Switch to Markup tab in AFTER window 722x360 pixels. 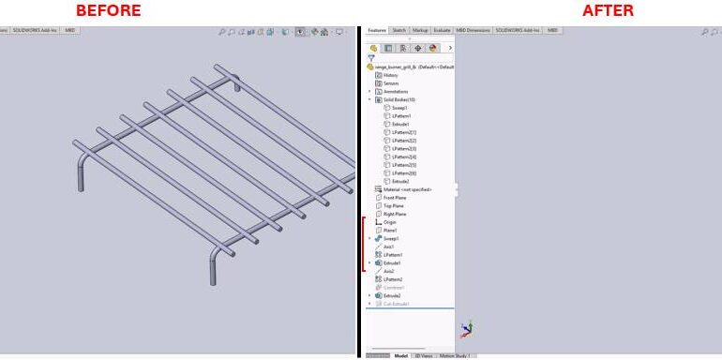pos(420,30)
